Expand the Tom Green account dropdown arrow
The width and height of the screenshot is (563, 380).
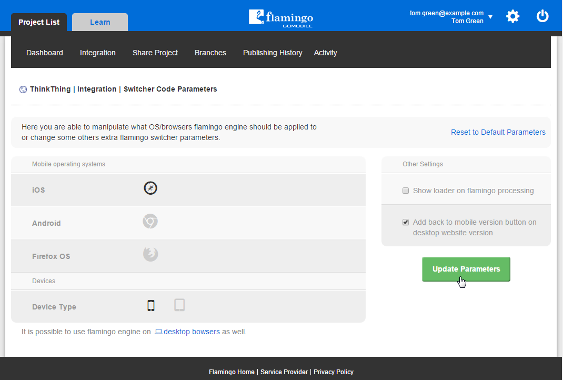pos(490,17)
